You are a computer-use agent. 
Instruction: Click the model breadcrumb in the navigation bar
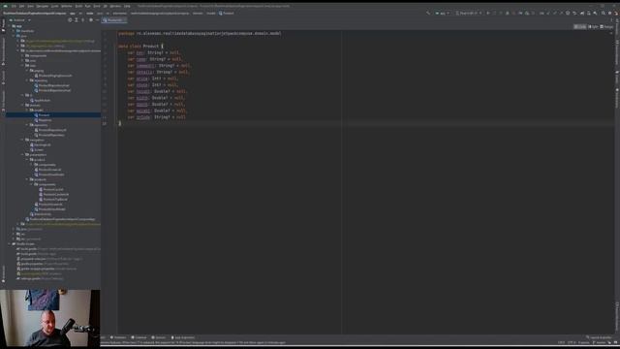[x=211, y=13]
